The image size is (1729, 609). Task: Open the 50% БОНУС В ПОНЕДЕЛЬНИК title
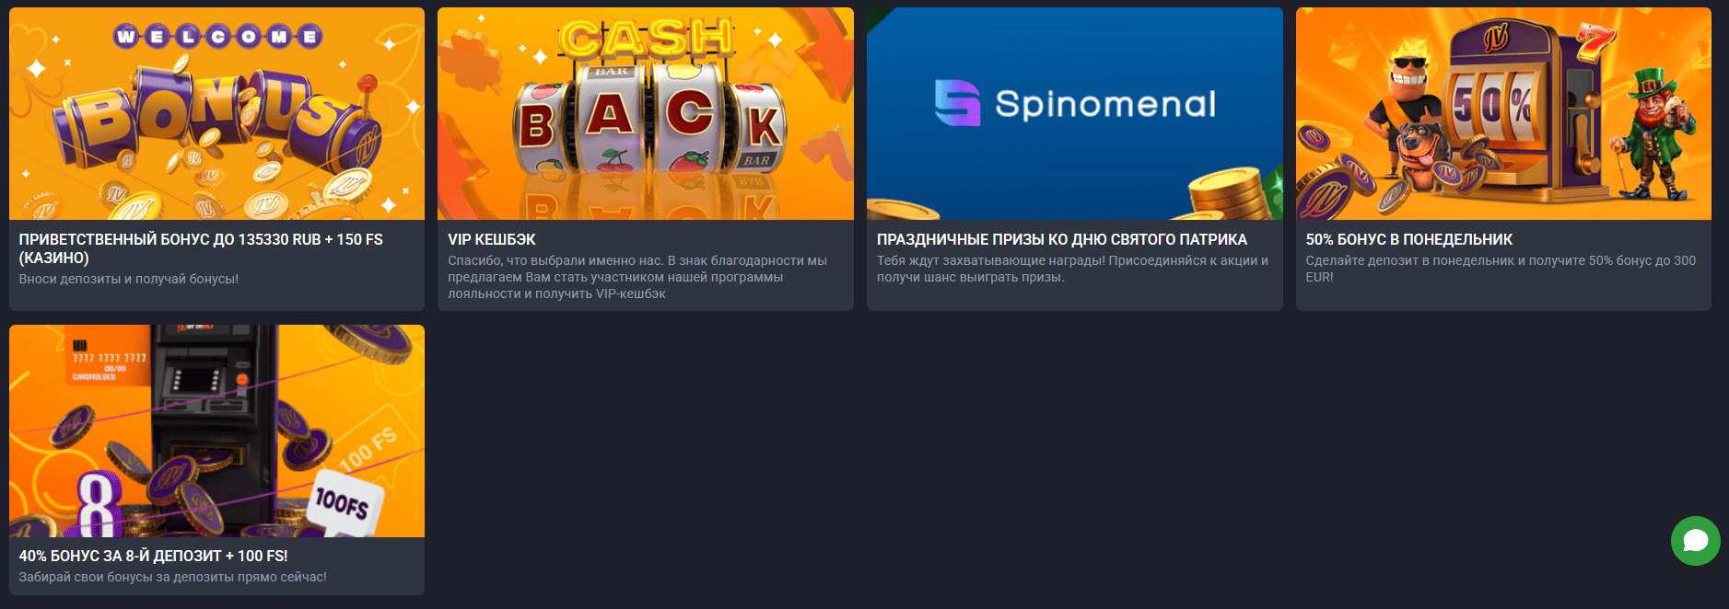click(x=1409, y=239)
